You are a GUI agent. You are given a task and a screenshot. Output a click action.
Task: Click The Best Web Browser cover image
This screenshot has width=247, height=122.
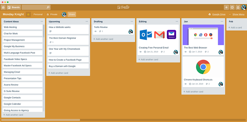click(x=203, y=35)
